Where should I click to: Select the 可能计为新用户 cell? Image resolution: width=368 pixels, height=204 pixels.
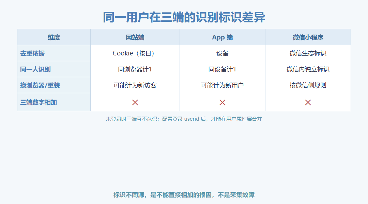click(x=223, y=85)
